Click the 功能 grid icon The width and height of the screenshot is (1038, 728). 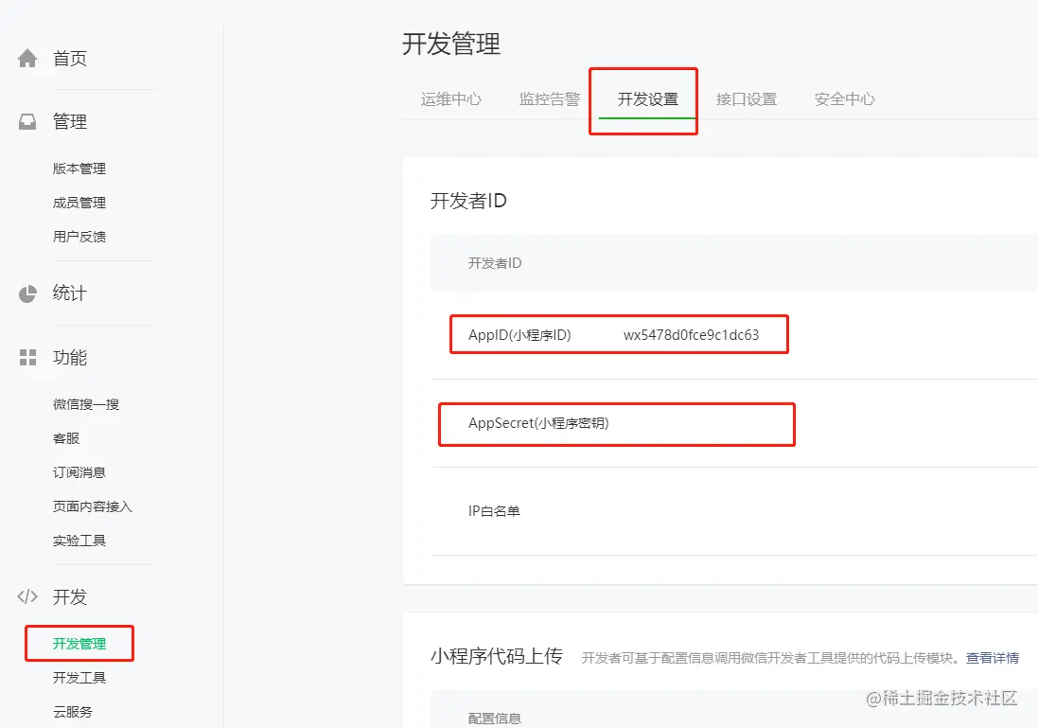[26, 358]
